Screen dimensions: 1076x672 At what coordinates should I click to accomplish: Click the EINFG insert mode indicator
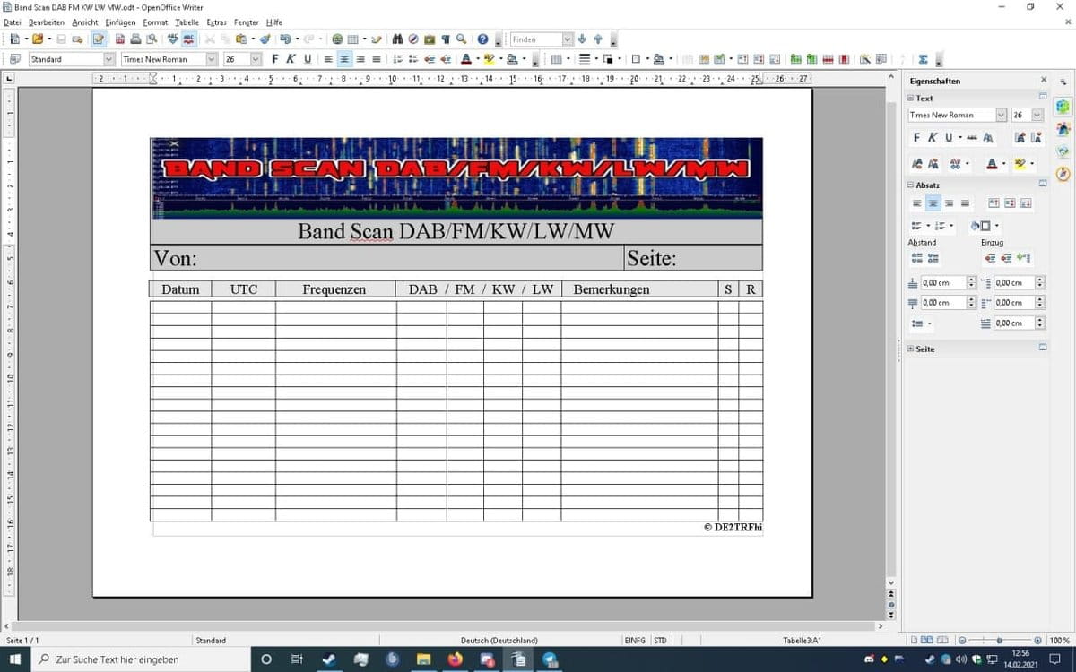[634, 641]
